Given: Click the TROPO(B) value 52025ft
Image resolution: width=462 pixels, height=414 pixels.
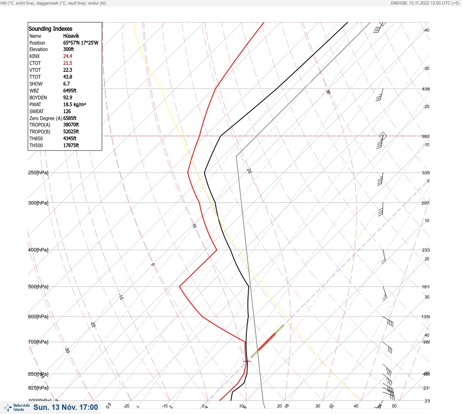Looking at the screenshot, I should pos(71,132).
